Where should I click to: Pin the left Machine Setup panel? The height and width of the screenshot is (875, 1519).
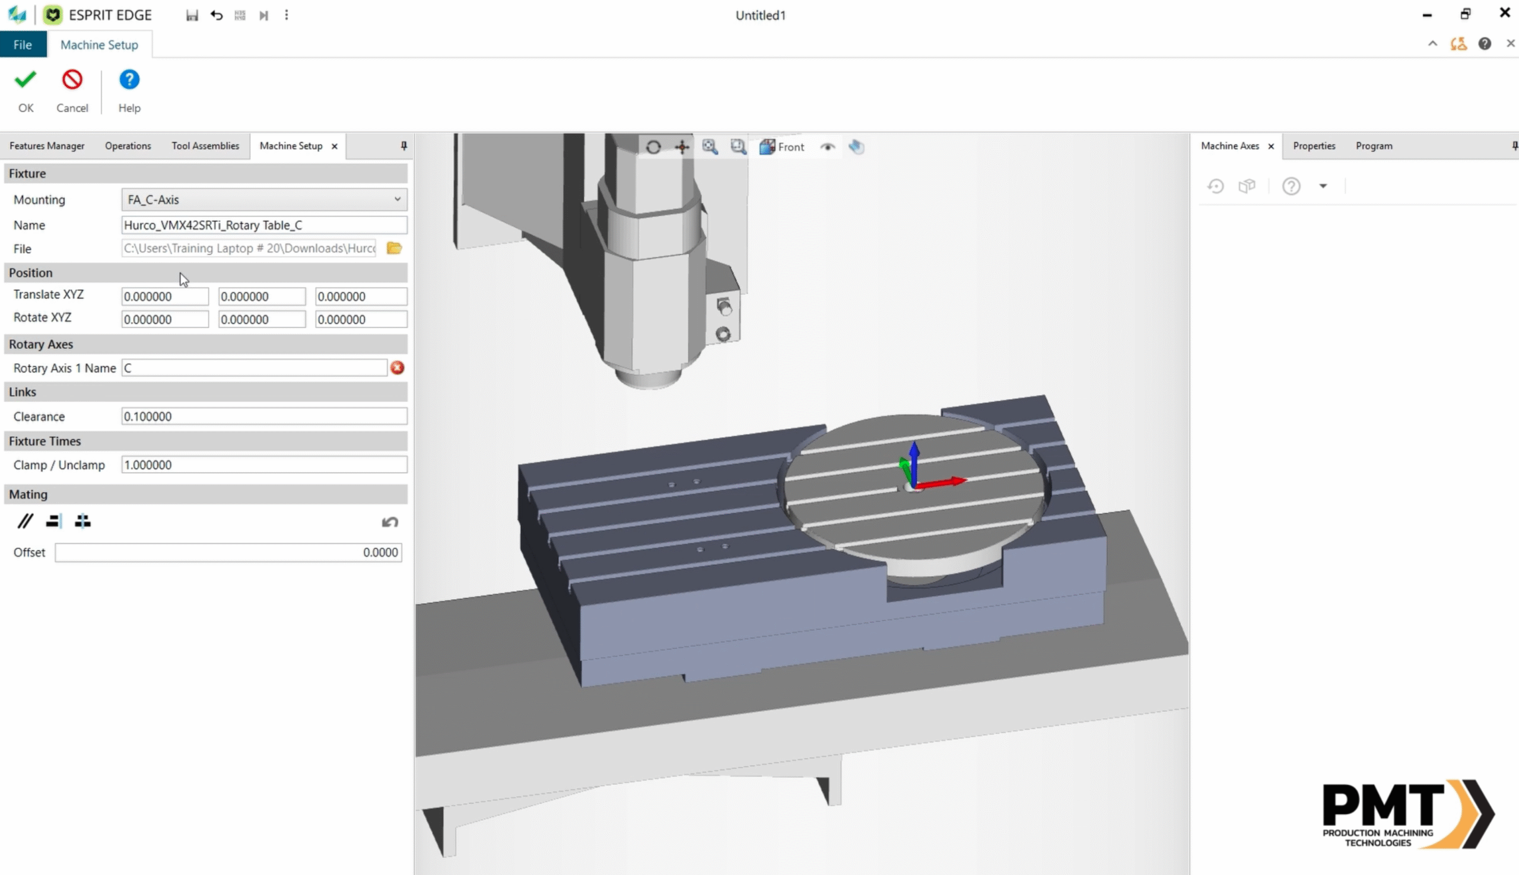click(x=404, y=145)
